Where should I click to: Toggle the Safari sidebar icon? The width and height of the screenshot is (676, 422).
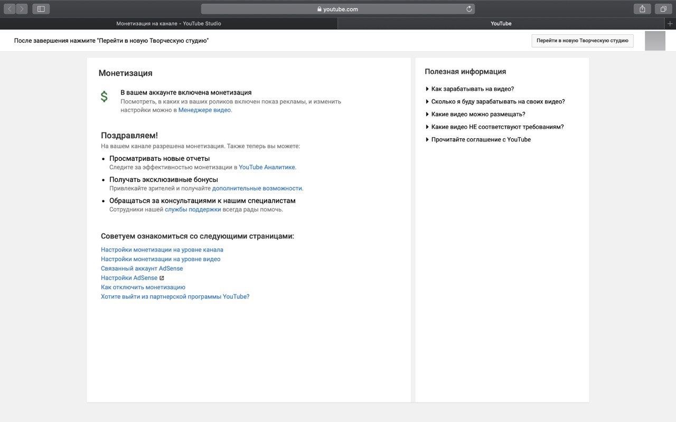[41, 9]
